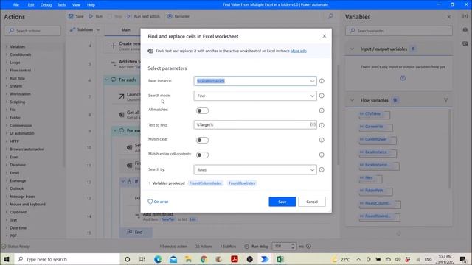Cancel the dialog
The image size is (472, 265).
click(x=312, y=202)
